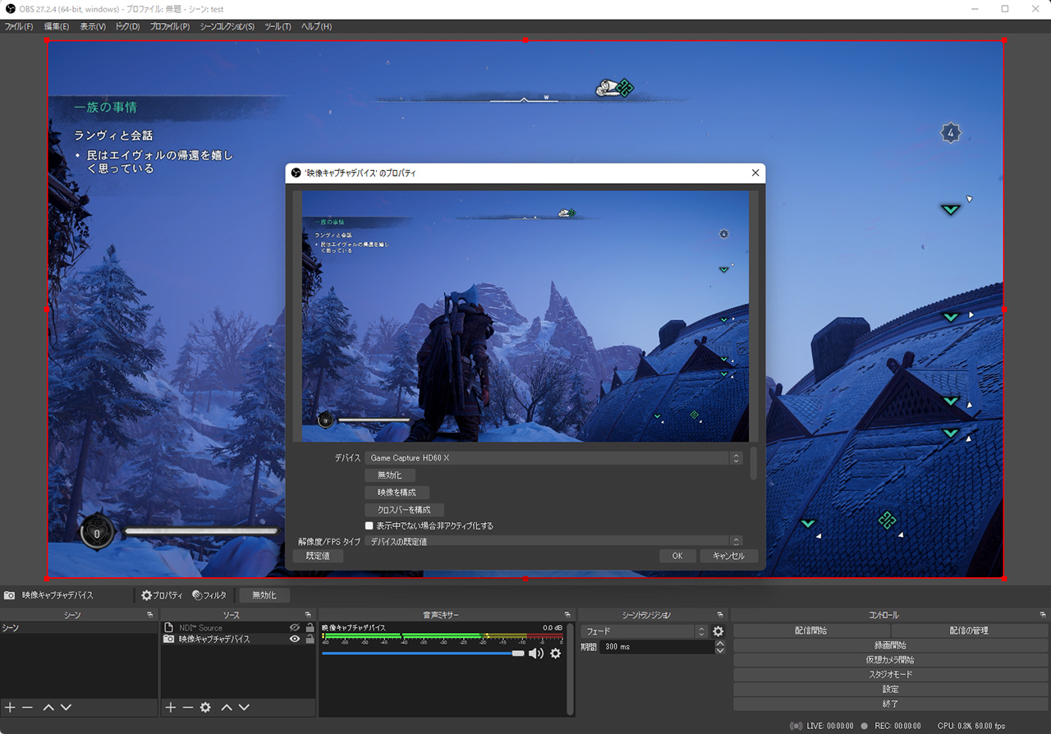Open source プロパティ gear in source toolbar
Viewport: 1051px width, 734px height.
(162, 595)
